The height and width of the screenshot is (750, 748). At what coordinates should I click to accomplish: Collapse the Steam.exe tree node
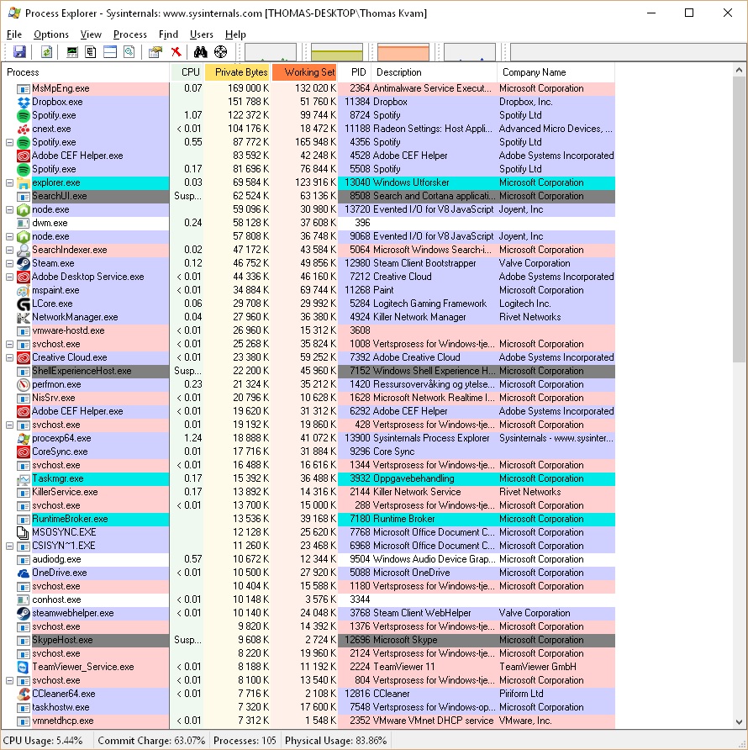(x=9, y=263)
